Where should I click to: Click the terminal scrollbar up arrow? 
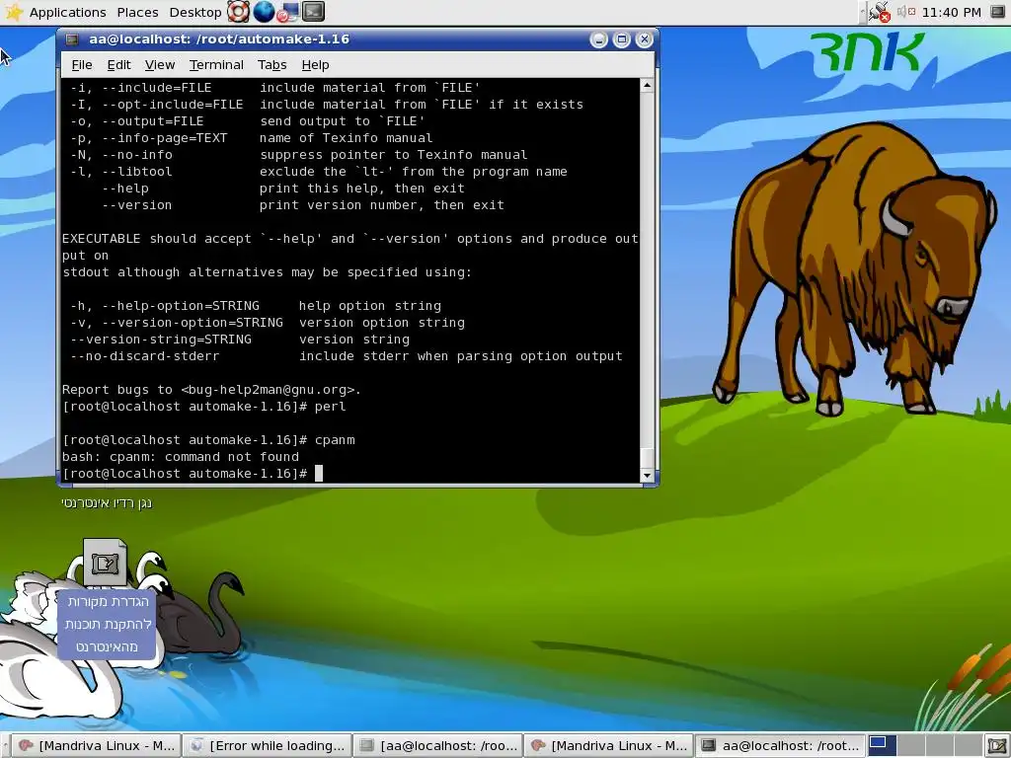point(648,85)
